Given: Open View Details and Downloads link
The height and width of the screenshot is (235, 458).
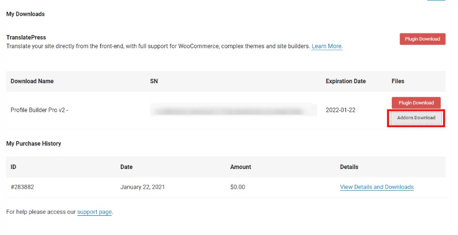Looking at the screenshot, I should click(x=377, y=187).
